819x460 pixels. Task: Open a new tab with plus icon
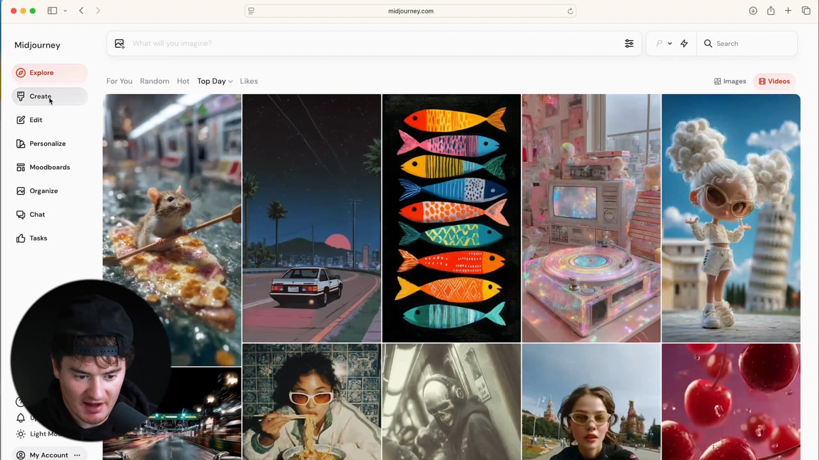click(x=788, y=11)
